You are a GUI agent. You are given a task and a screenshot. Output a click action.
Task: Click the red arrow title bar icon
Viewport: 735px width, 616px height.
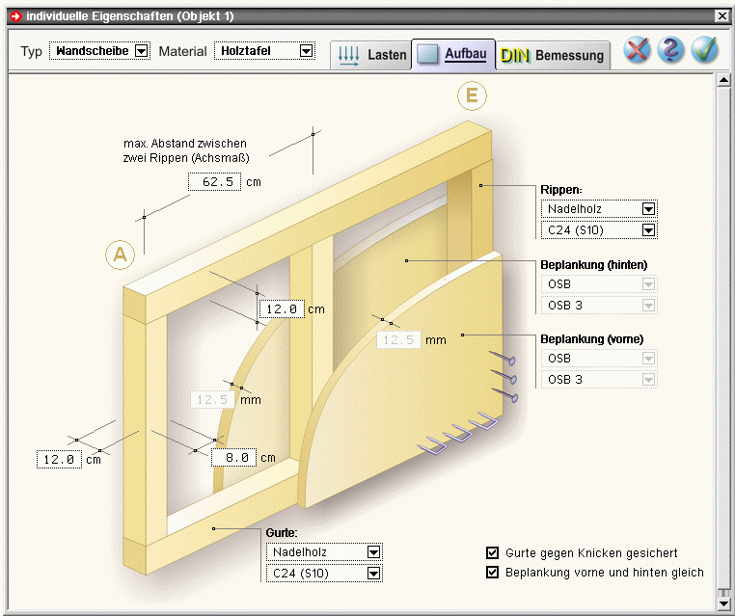[14, 16]
